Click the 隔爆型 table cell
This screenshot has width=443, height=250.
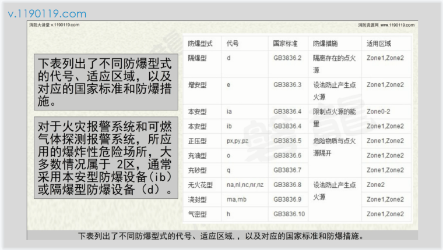point(198,58)
